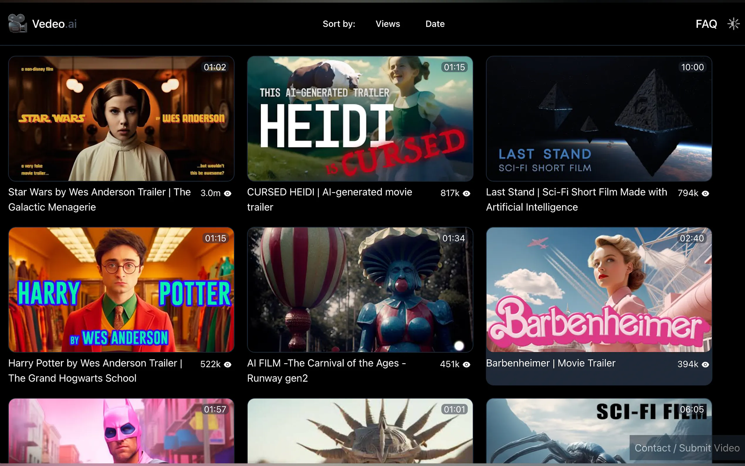745x466 pixels.
Task: Click the eye icon beside 394k views
Action: [705, 364]
